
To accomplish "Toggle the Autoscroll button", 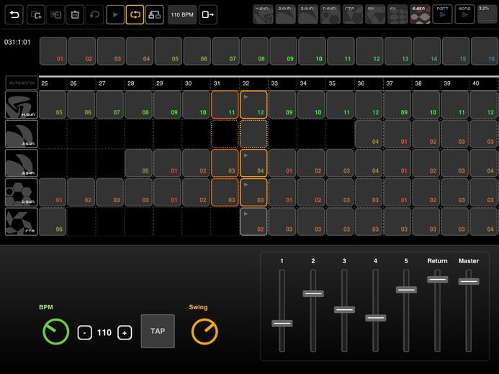I will 22,83.
